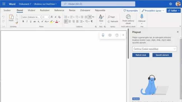The image size is (182, 102).
Task: Apply the yellow highlight color
Action: pos(51,22)
